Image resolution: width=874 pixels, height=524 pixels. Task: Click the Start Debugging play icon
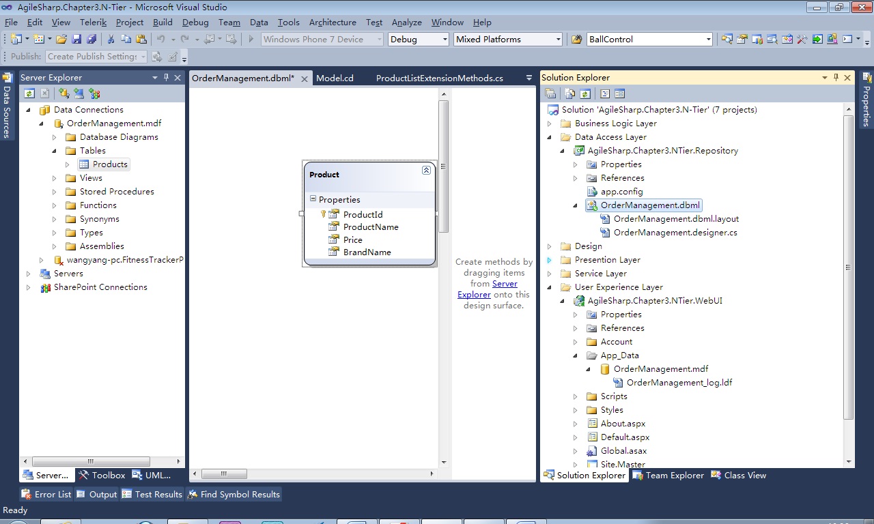coord(251,39)
